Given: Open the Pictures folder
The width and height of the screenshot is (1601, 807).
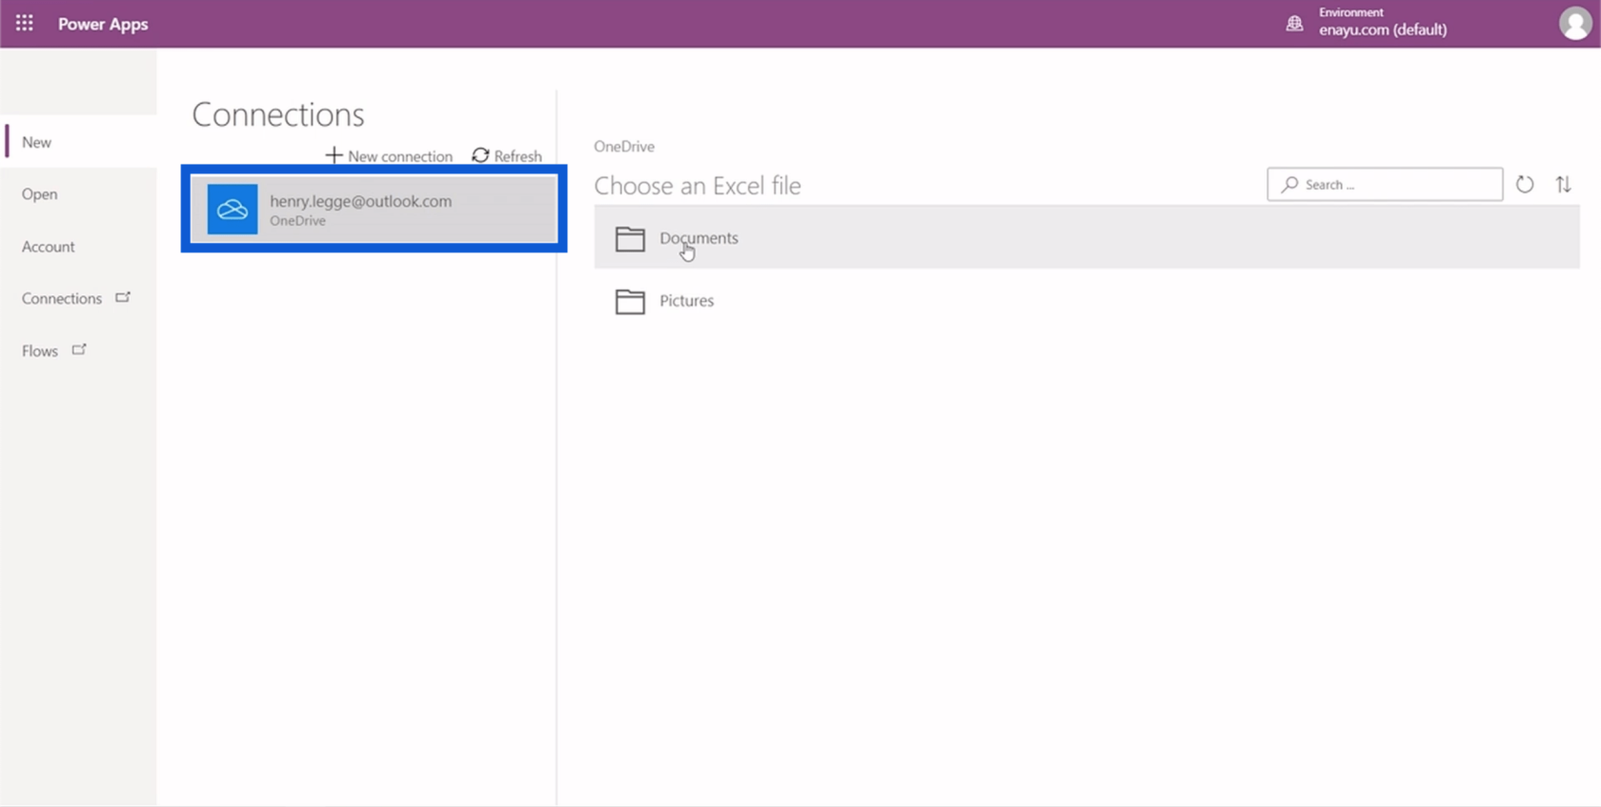Looking at the screenshot, I should click(x=1086, y=300).
